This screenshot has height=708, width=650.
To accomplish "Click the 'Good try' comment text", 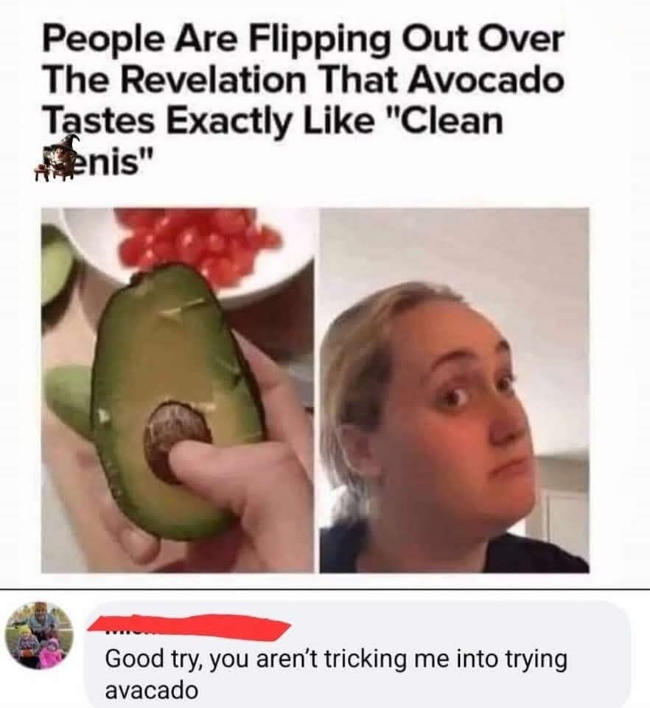I will [335, 674].
